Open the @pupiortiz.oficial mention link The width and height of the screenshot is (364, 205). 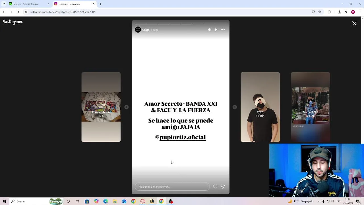click(x=180, y=137)
